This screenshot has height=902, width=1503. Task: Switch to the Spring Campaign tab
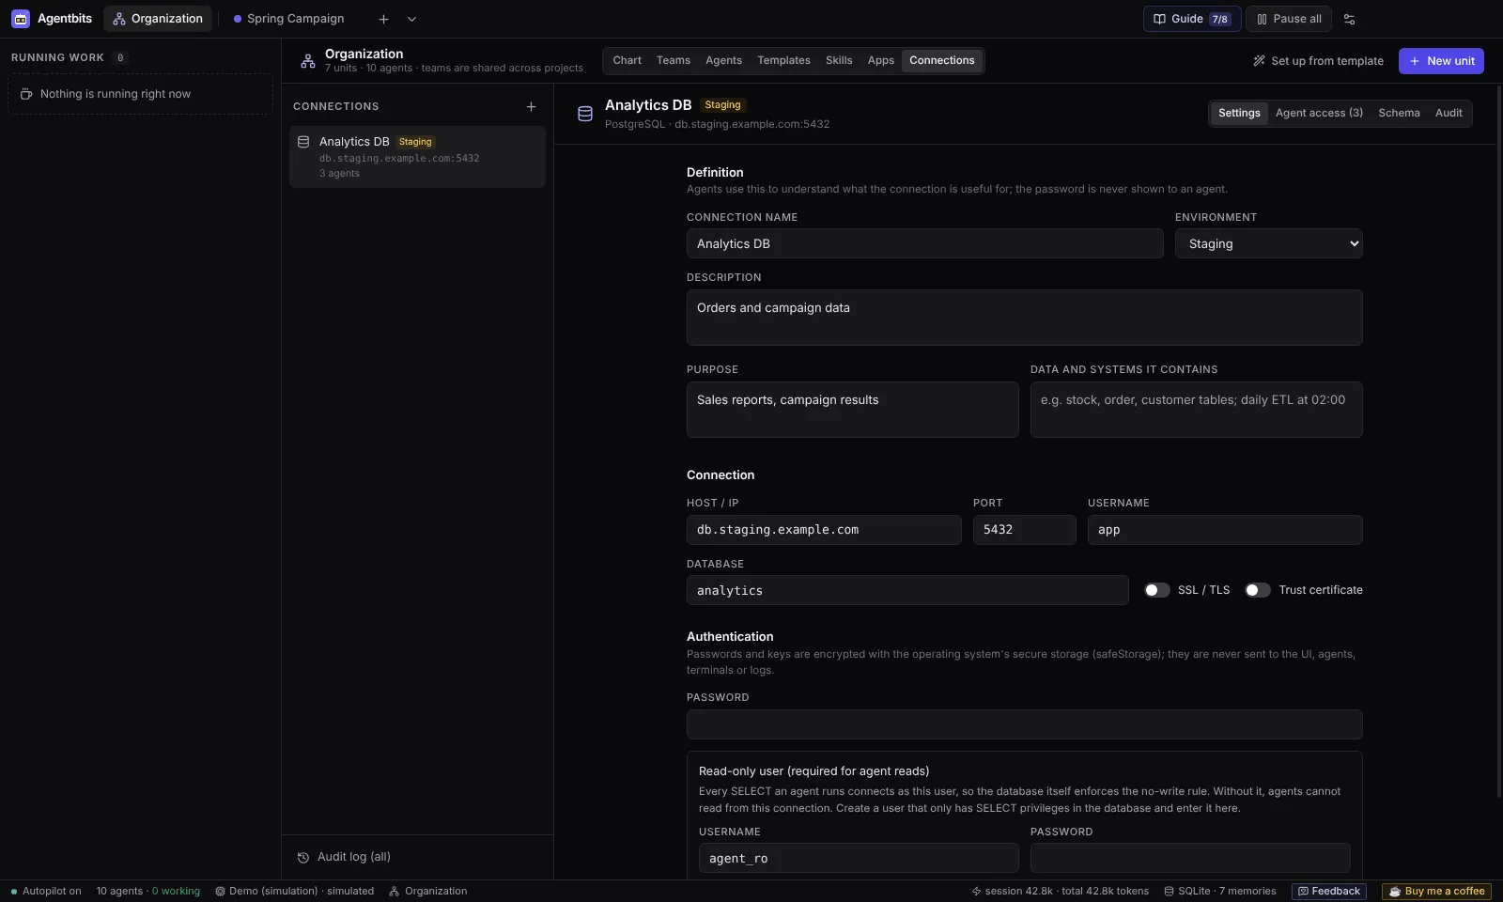(x=288, y=19)
